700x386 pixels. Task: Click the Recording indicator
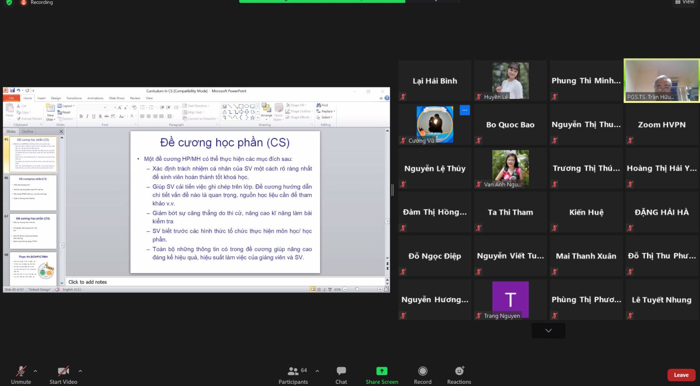click(37, 3)
